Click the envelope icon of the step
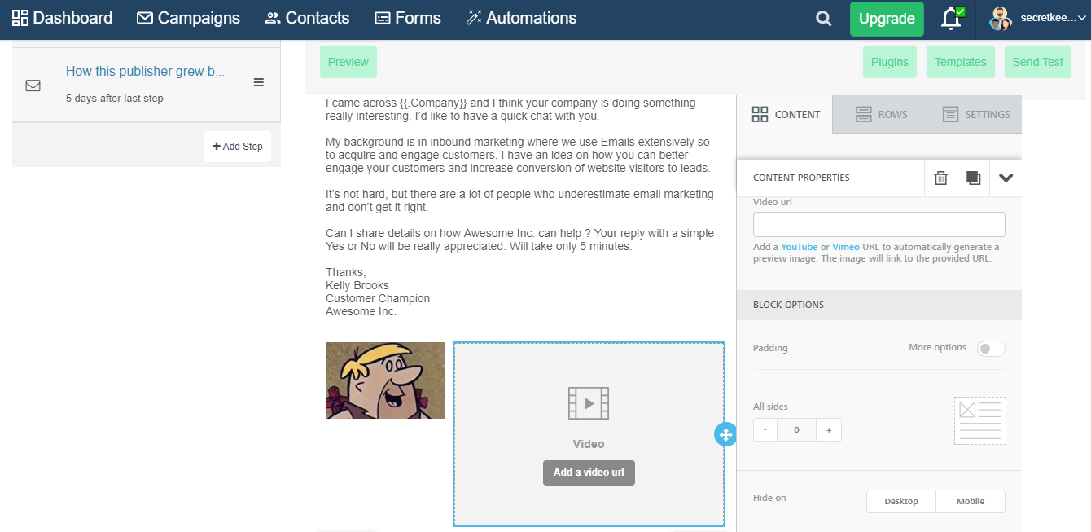Screen dimensions: 1091x532 click(33, 85)
